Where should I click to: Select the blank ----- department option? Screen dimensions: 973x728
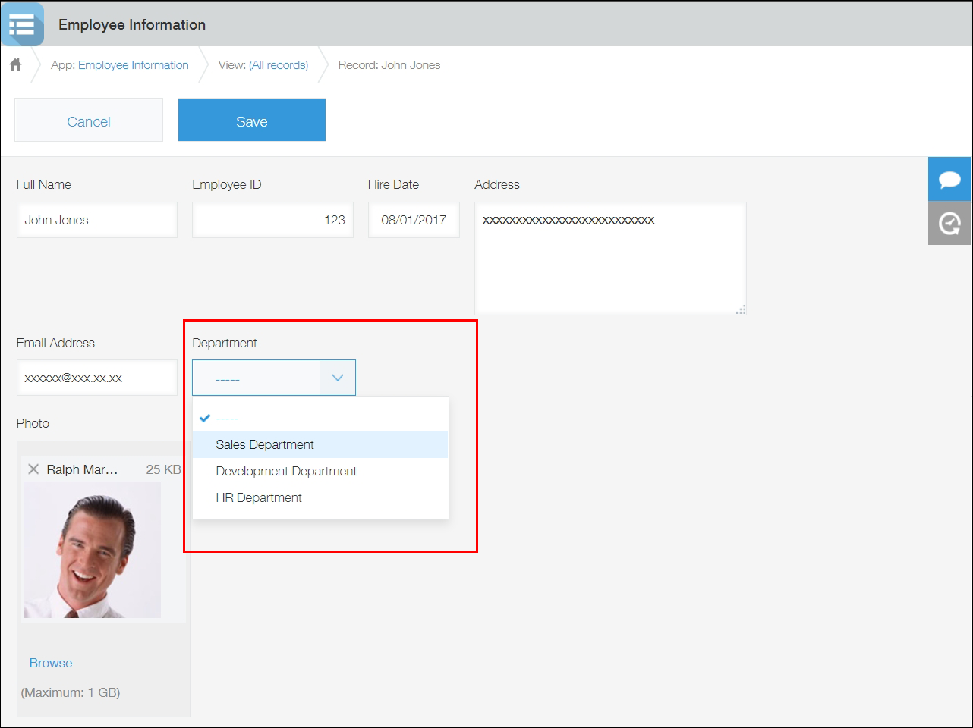coord(228,417)
